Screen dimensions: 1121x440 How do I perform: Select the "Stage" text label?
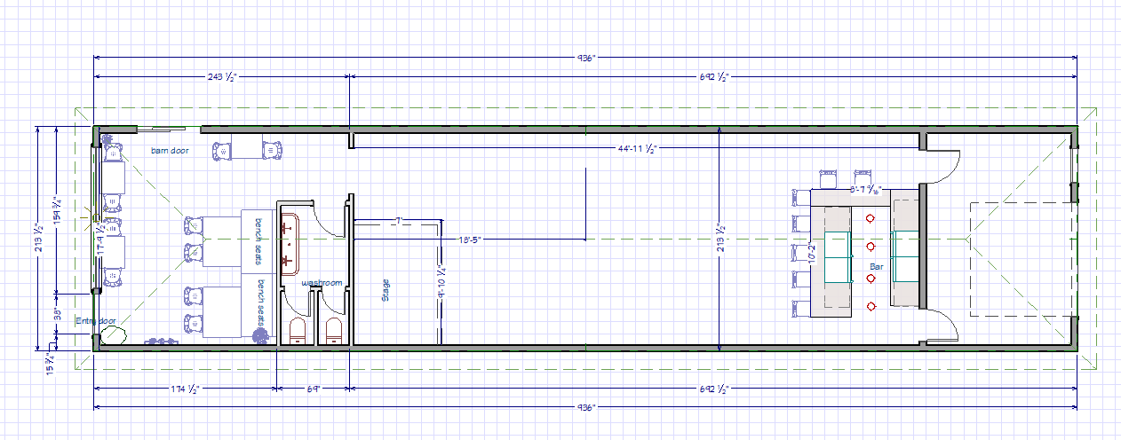pos(386,290)
